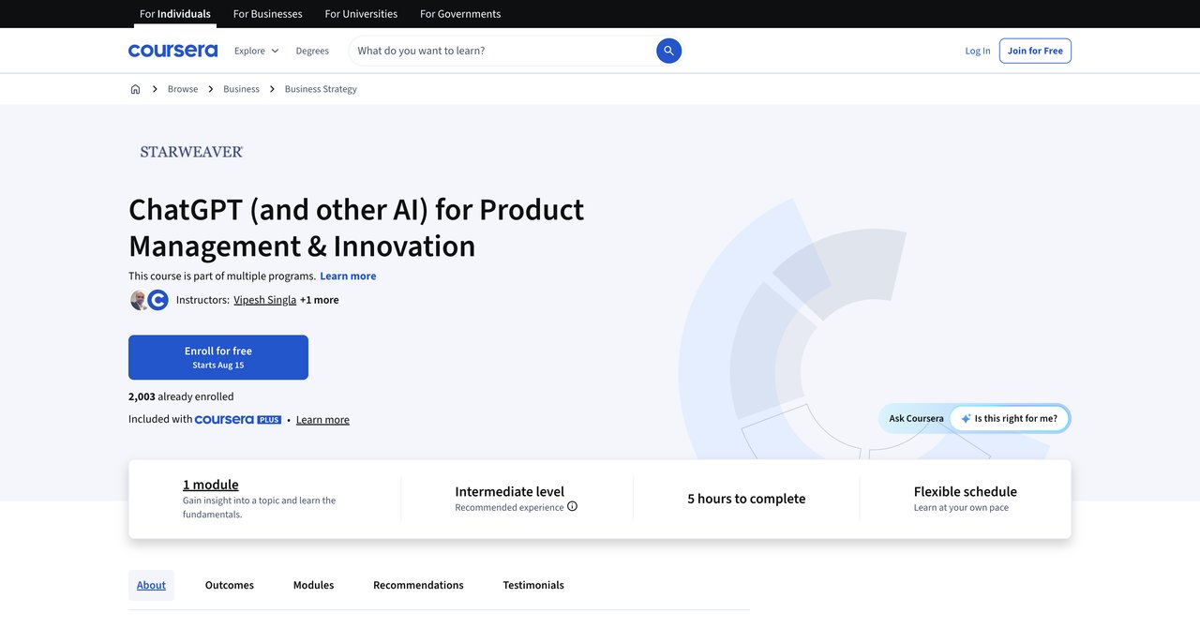Open the 1 module link
Image resolution: width=1200 pixels, height=628 pixels.
pyautogui.click(x=211, y=485)
